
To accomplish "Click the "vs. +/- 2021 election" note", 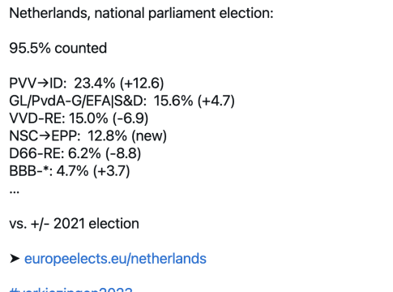I will click(74, 224).
